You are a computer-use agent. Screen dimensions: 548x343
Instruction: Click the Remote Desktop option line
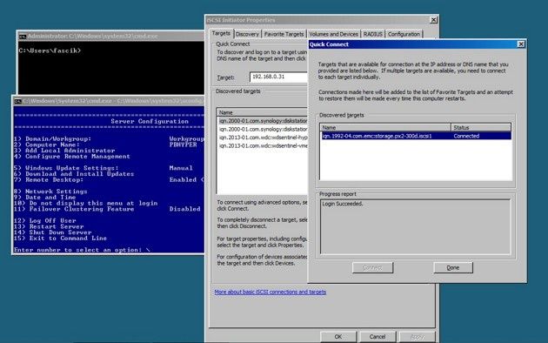click(49, 180)
